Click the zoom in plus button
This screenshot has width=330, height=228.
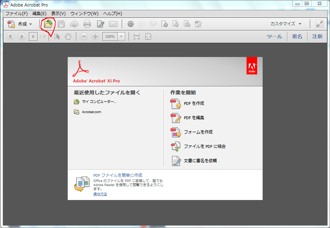[95, 37]
